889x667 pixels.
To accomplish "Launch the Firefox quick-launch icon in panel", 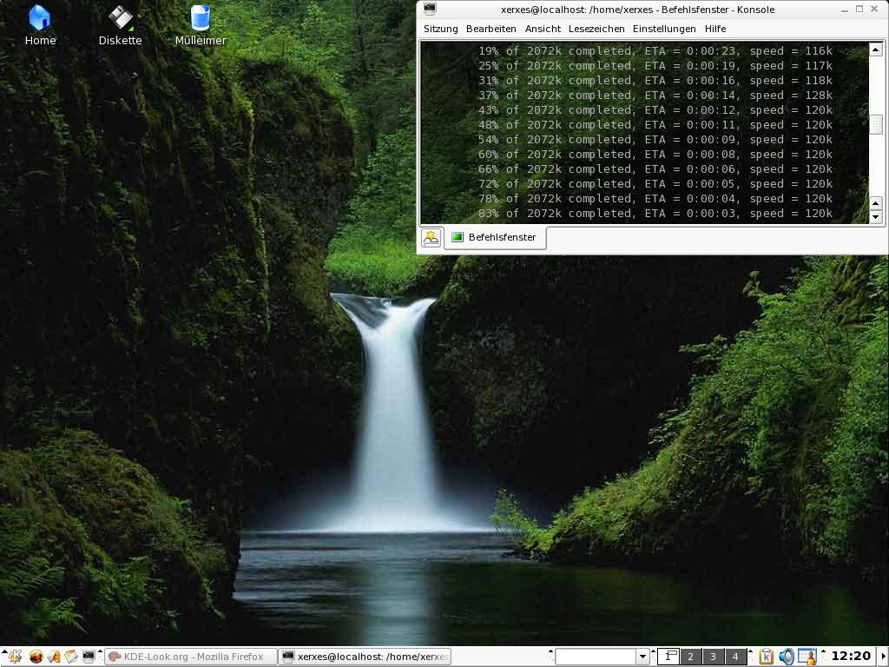I will tap(36, 657).
